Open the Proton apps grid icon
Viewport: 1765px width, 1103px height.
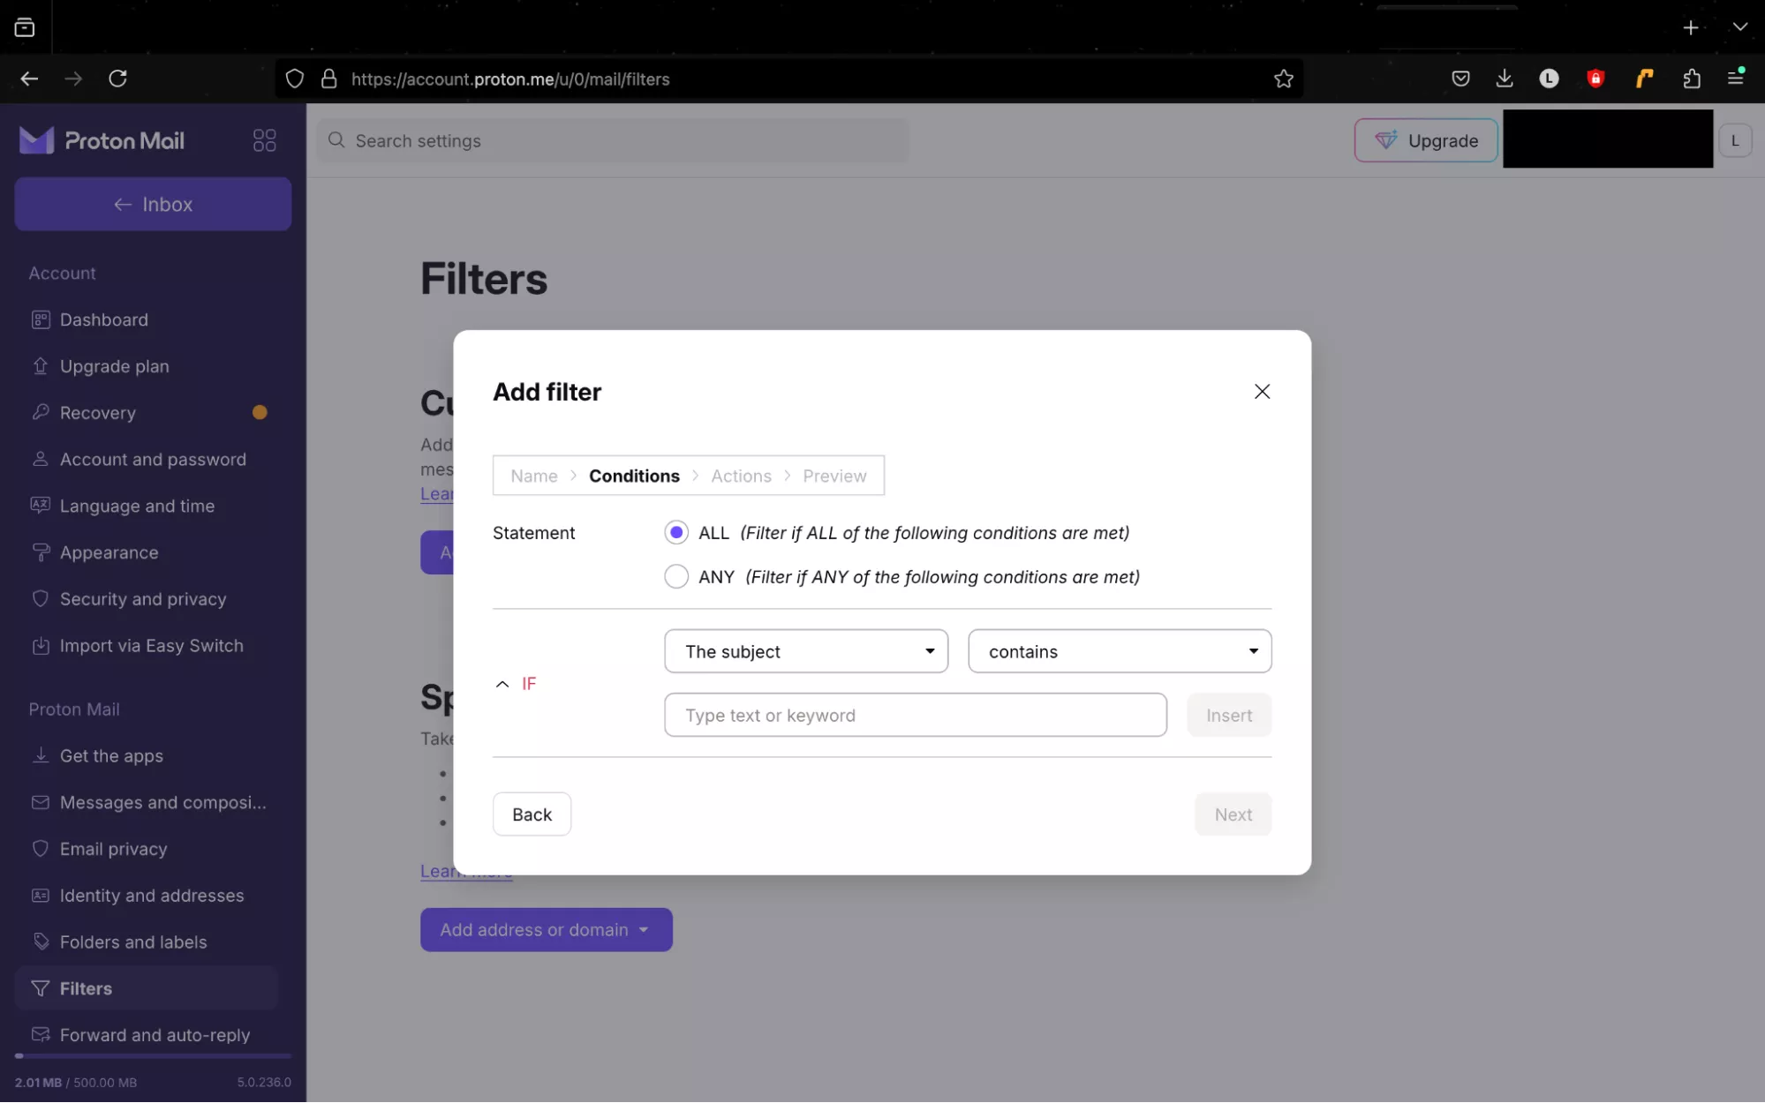[x=264, y=140]
